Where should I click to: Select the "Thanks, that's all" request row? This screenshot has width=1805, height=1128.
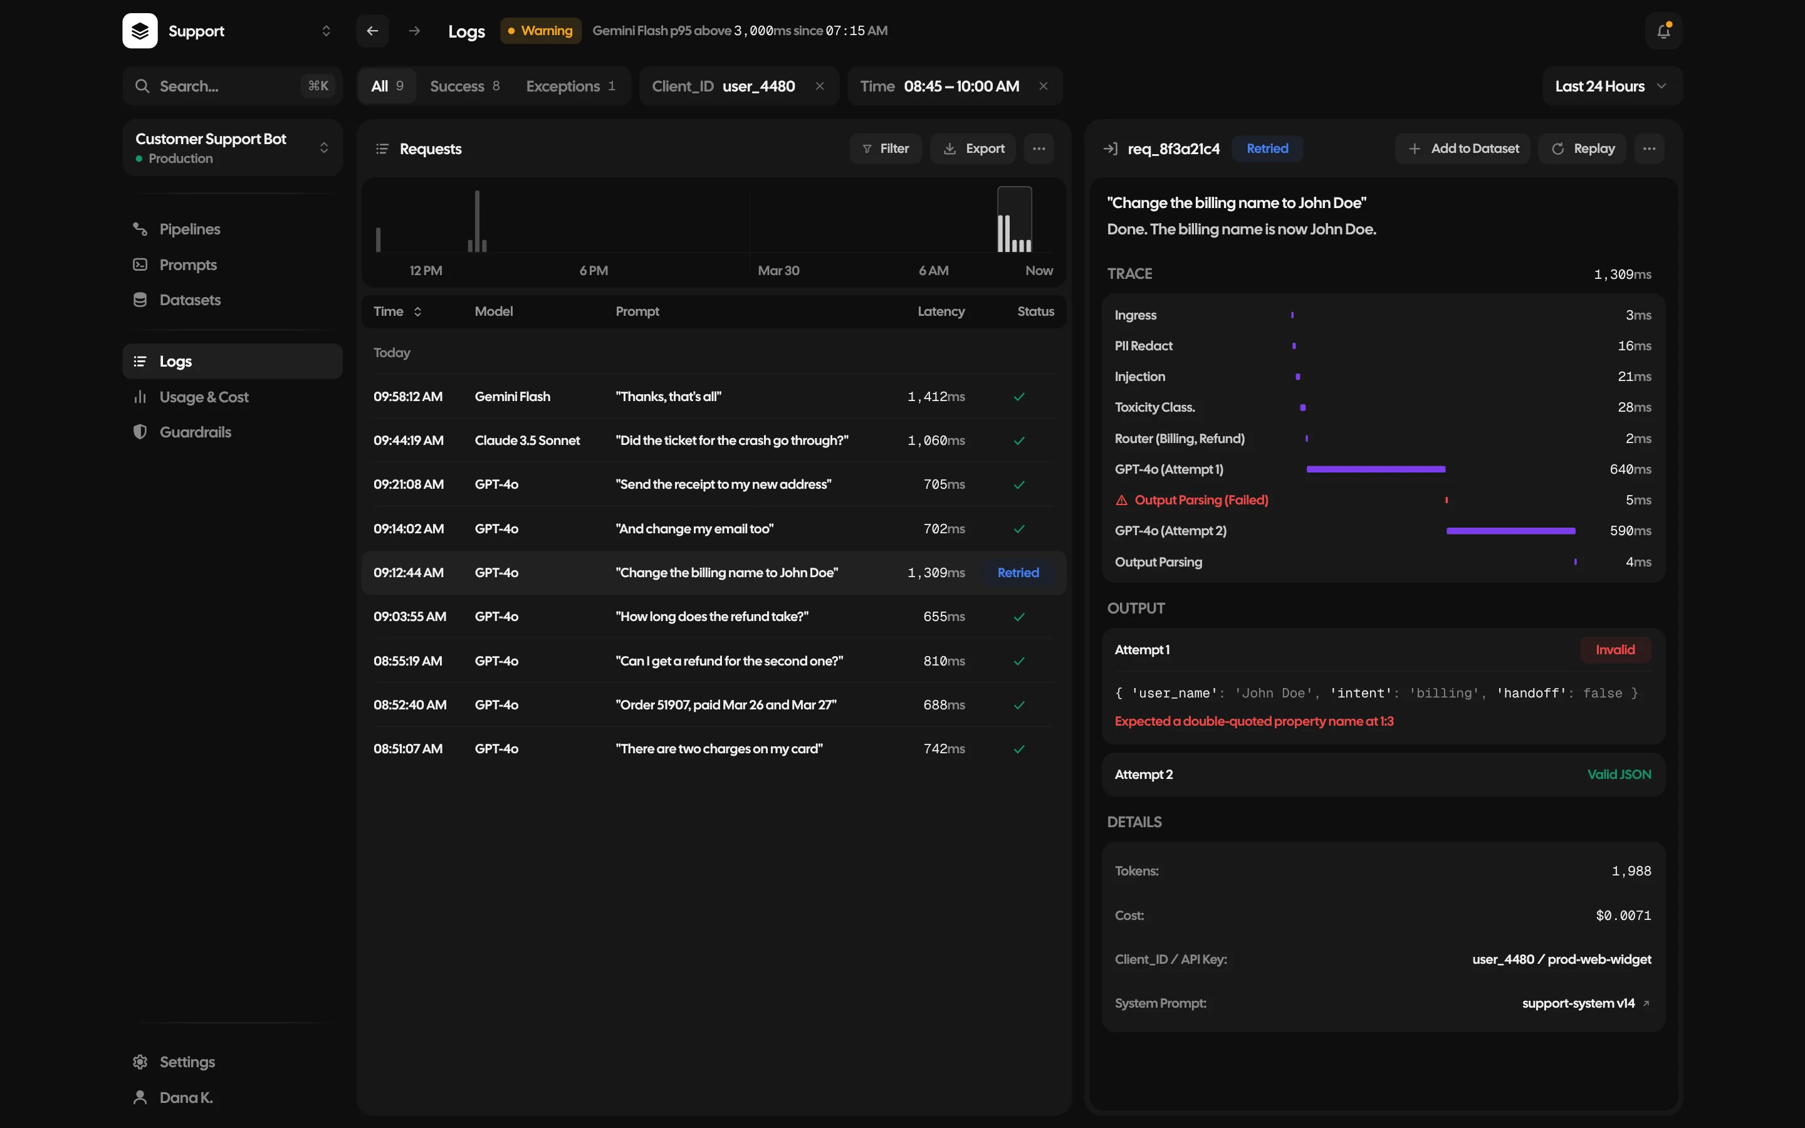click(714, 397)
